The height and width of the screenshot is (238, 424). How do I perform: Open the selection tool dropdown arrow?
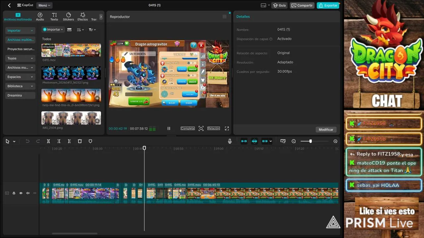(x=14, y=141)
